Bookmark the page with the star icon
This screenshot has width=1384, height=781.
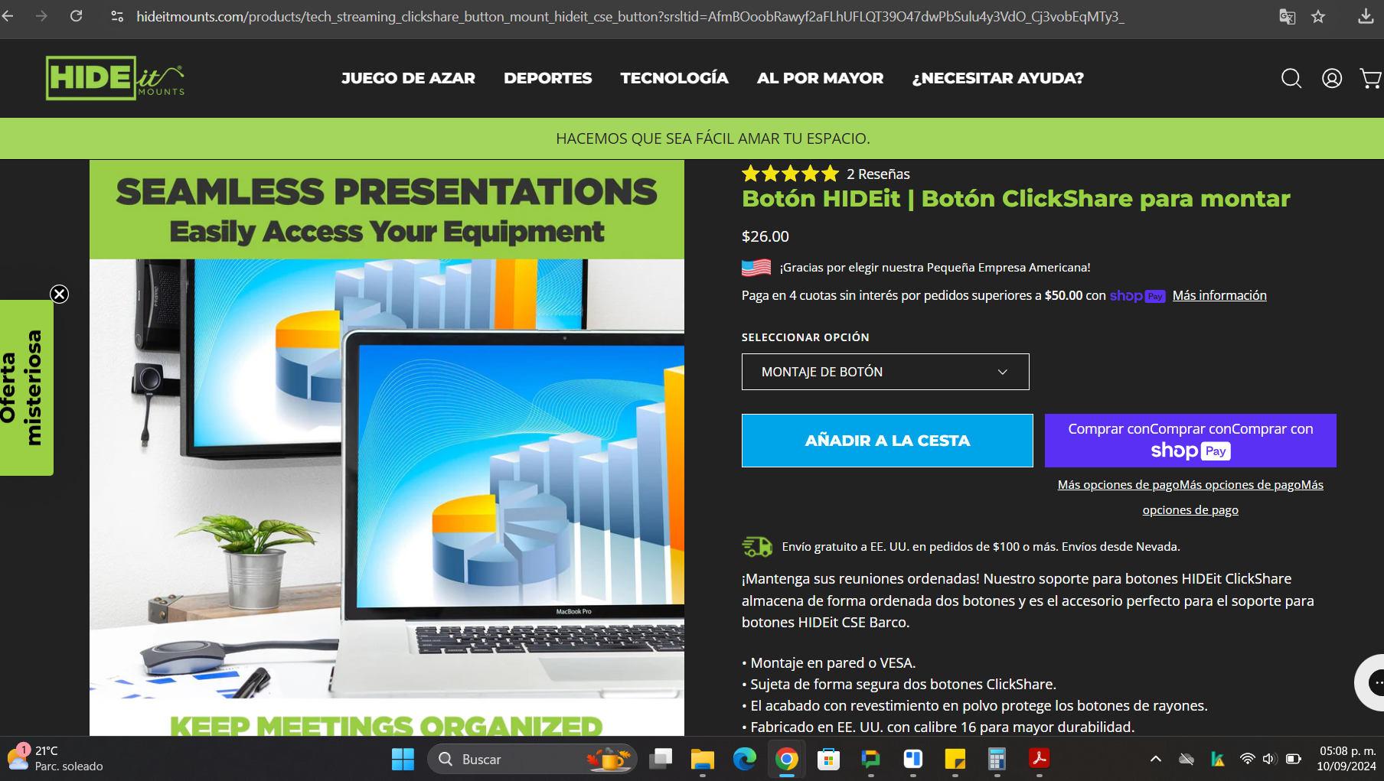click(x=1318, y=16)
